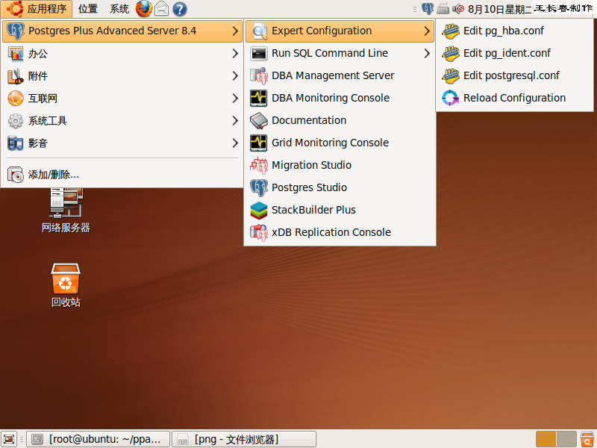Click the Postgres Studio elephant icon
This screenshot has height=448, width=597.
pos(259,188)
